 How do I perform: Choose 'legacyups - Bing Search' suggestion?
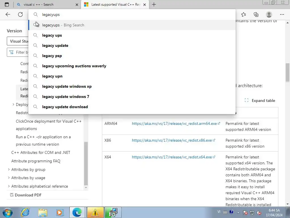click(132, 25)
